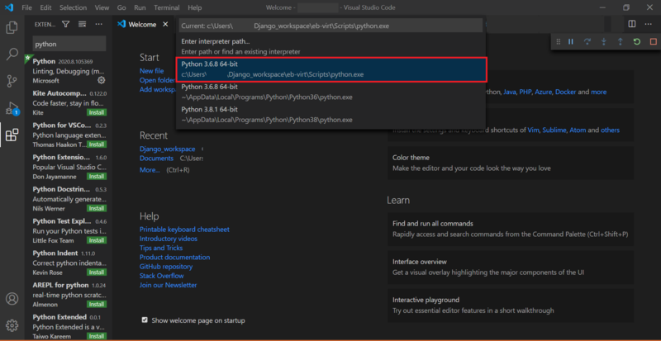The image size is (661, 341).
Task: Open the View menu
Action: pos(102,7)
